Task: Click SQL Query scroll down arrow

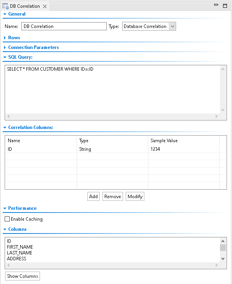Action: pyautogui.click(x=223, y=110)
